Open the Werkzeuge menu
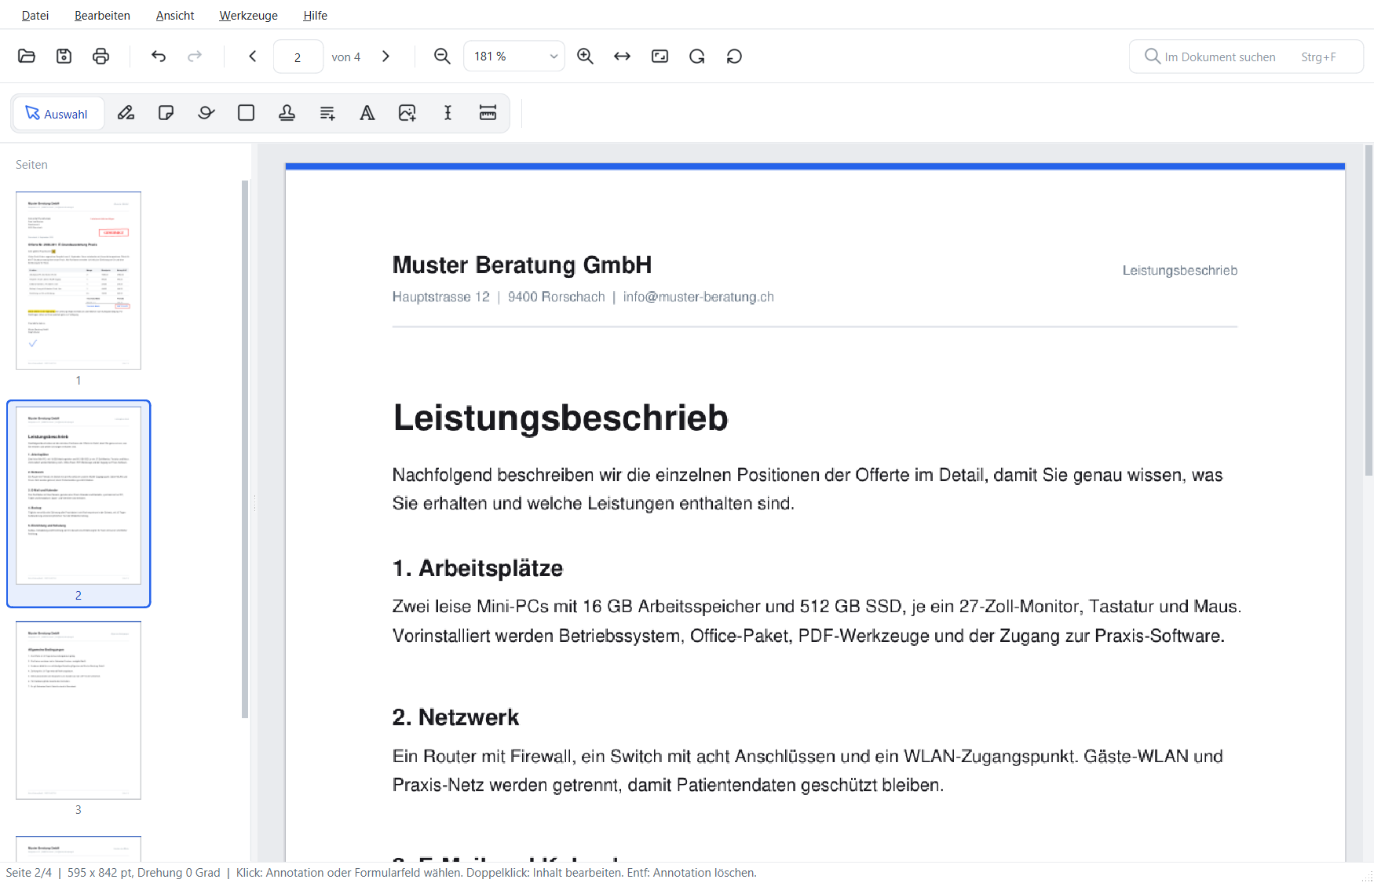 pos(248,15)
